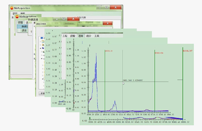
Task: Close the 浏览文件夹 dialog
Action: coord(108,23)
